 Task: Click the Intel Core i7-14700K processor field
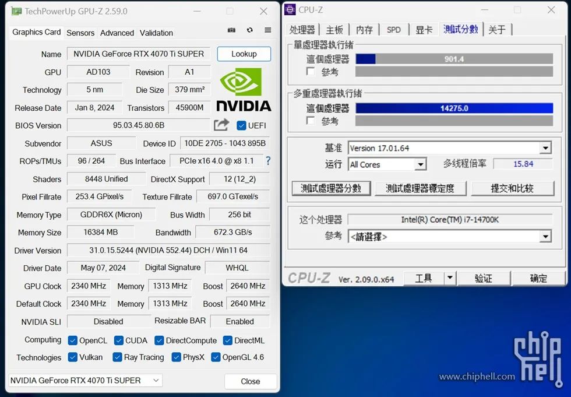[x=450, y=220]
